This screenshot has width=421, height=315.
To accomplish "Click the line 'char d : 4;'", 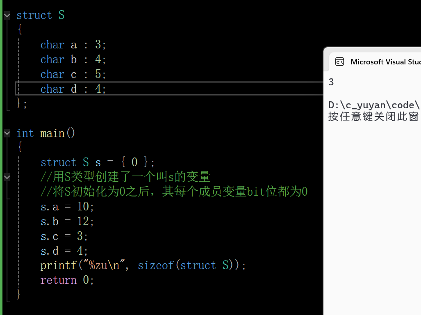I will 73,89.
